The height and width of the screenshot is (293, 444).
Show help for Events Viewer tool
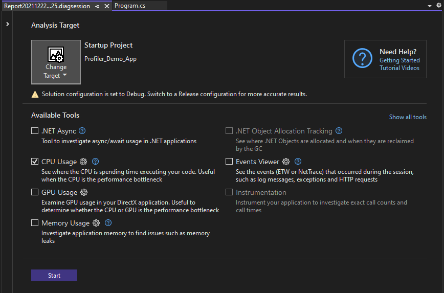298,162
